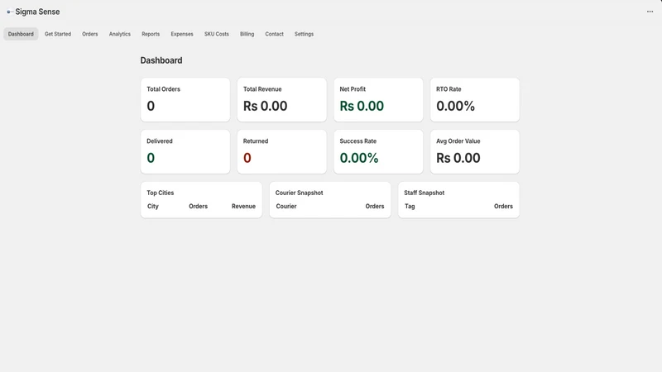
Task: Click the RTO Rate card label
Action: pos(449,89)
